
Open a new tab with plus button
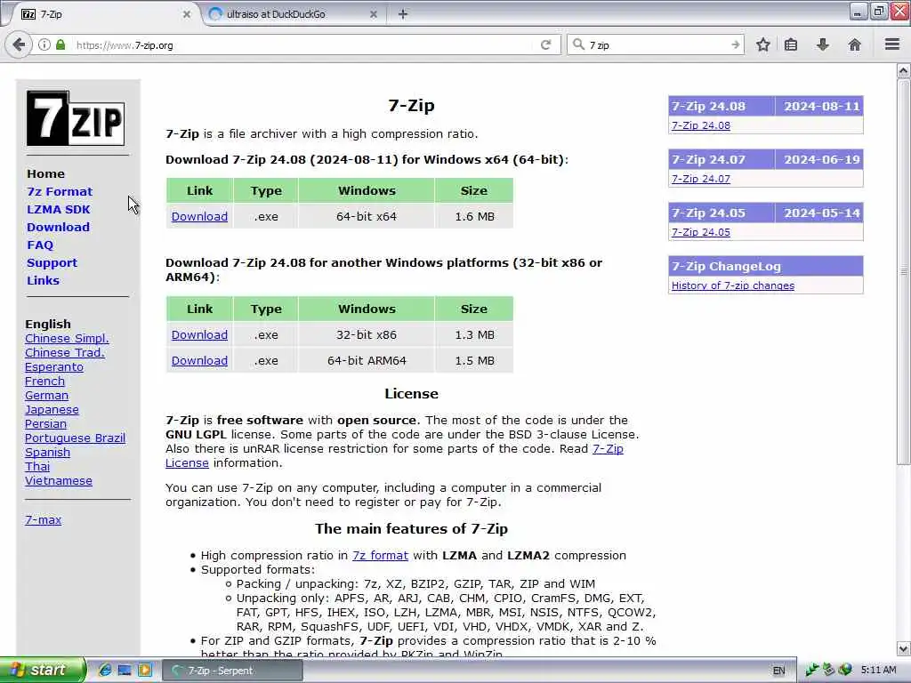point(403,14)
